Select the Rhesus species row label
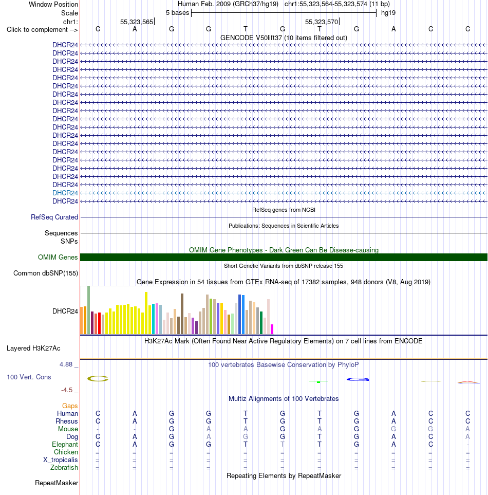Screen dimensions: 488x495 click(67, 421)
